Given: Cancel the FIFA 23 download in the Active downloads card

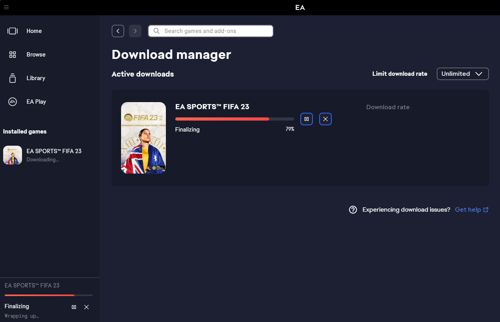Looking at the screenshot, I should click(325, 119).
